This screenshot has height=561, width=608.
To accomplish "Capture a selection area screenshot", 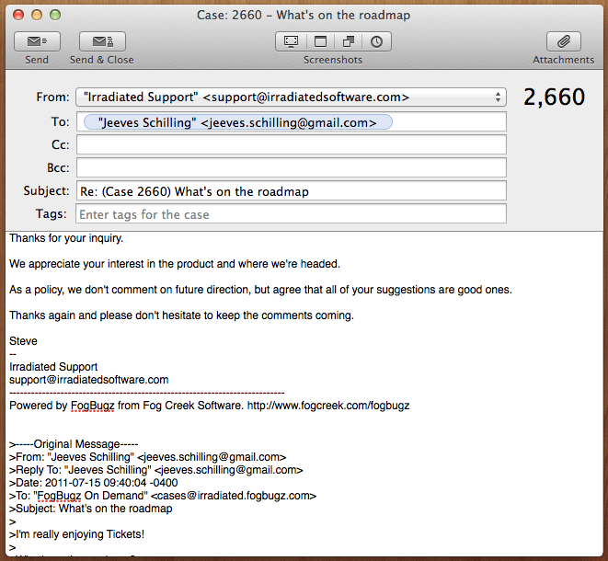I will click(x=349, y=41).
